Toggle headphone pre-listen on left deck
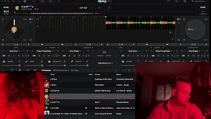Image resolution: width=211 pixels, height=119 pixels. (31, 40)
